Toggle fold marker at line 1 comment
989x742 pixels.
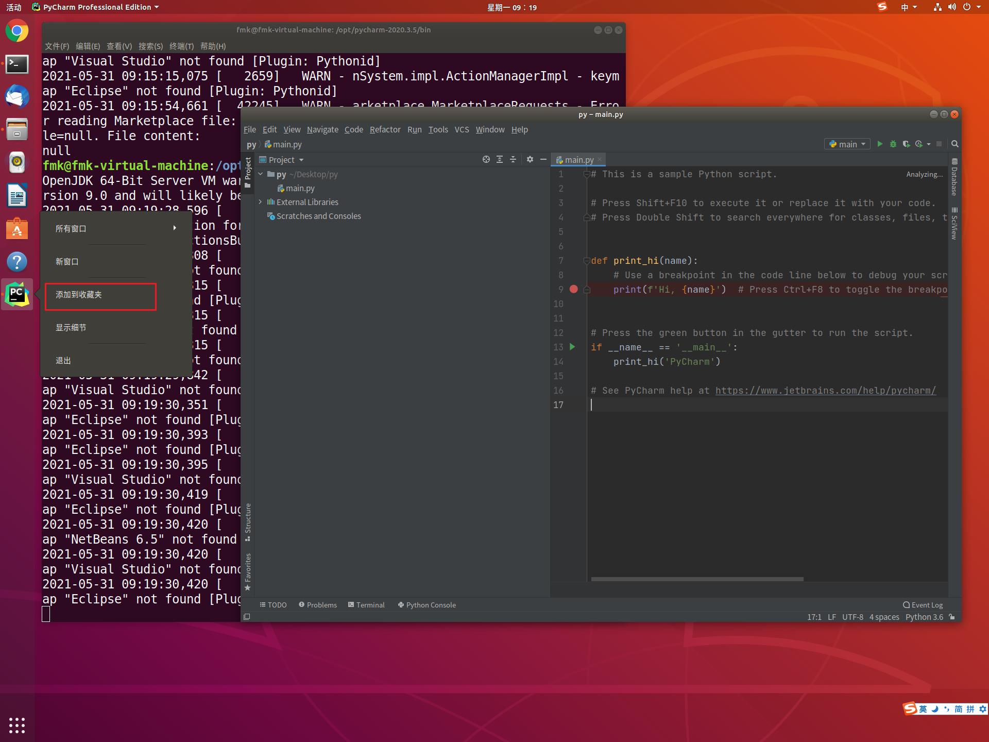pos(587,174)
